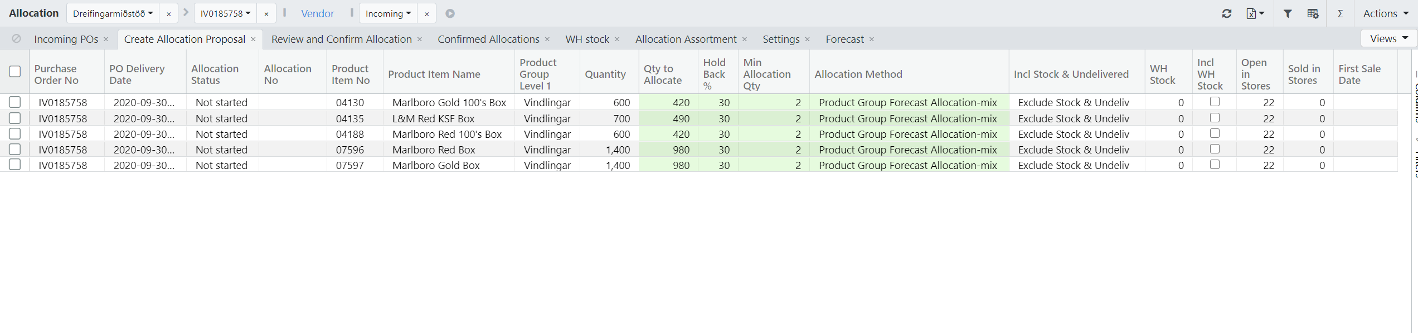Screen dimensions: 1418x333
Task: Enable Incl WH Stock for L&M Red KSF Box
Action: click(x=1215, y=118)
